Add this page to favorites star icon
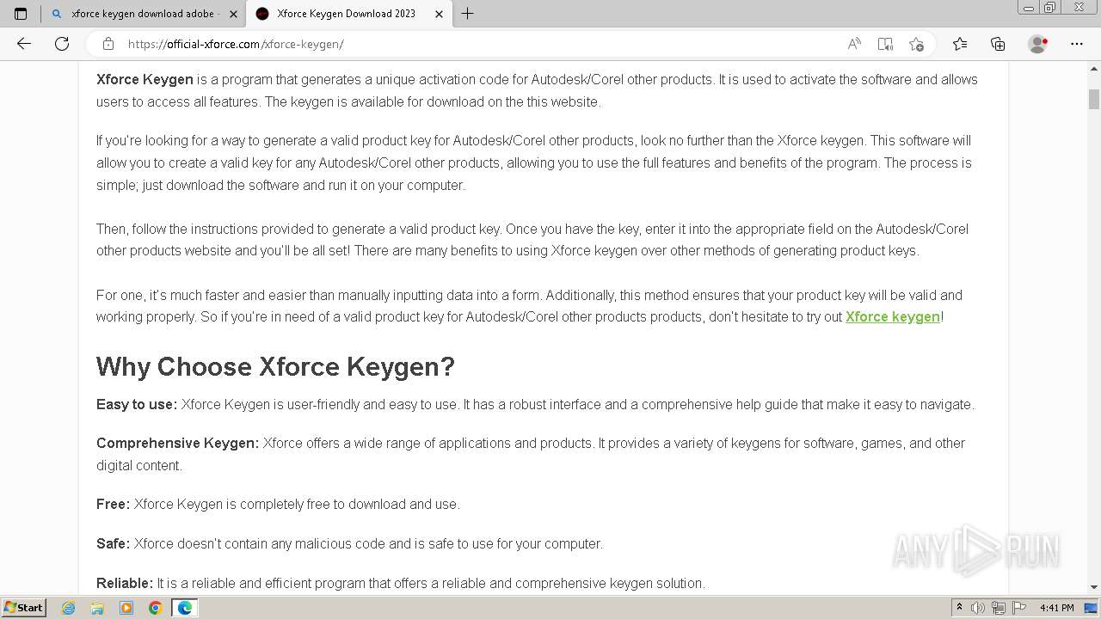 916,44
